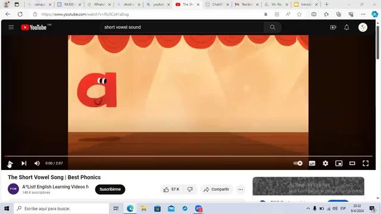This screenshot has height=214, width=381.
Task: View site information lock icon
Action: (35, 14)
